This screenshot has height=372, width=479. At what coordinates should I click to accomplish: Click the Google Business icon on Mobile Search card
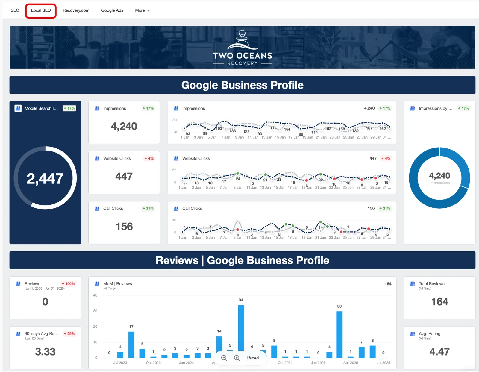click(18, 108)
